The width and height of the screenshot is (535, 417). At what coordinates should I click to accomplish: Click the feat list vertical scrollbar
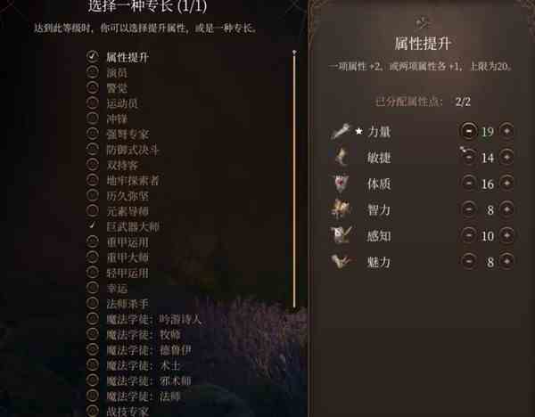(294, 179)
